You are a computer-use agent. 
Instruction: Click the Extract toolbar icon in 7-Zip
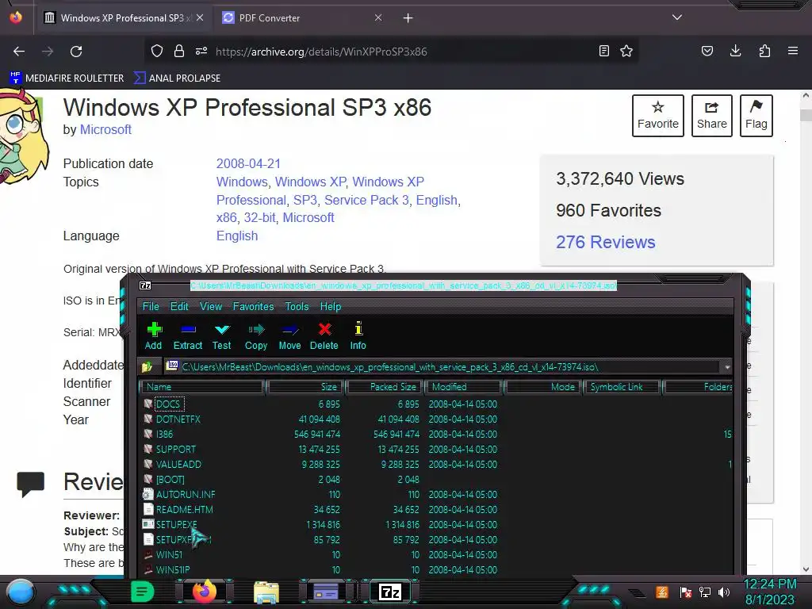[x=187, y=336]
